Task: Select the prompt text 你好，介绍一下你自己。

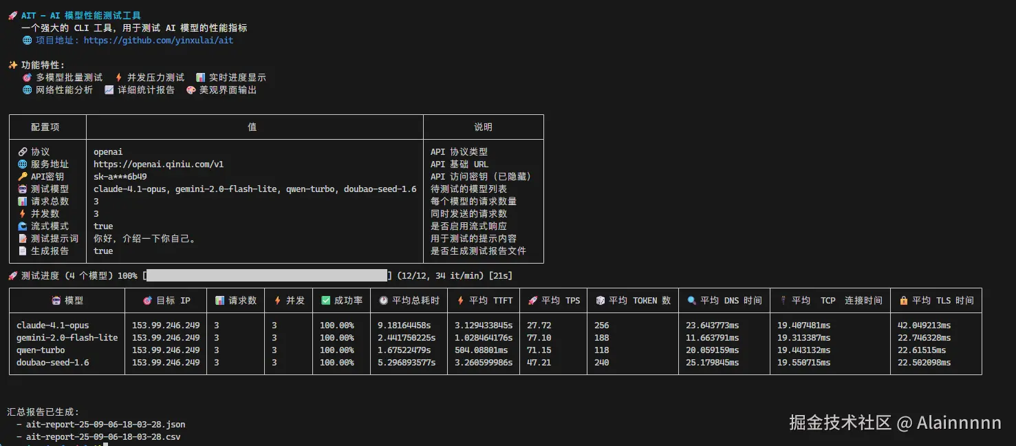Action: (x=145, y=239)
